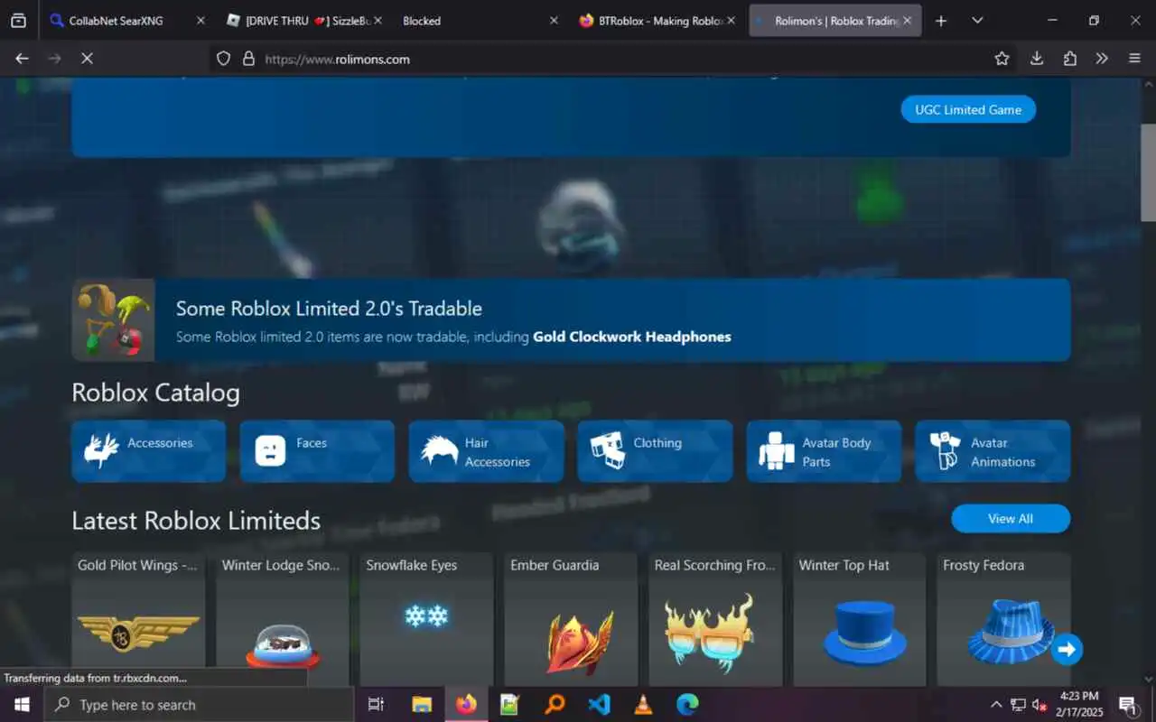Open the Firefox View button
Viewport: 1156px width, 722px height.
tap(18, 20)
